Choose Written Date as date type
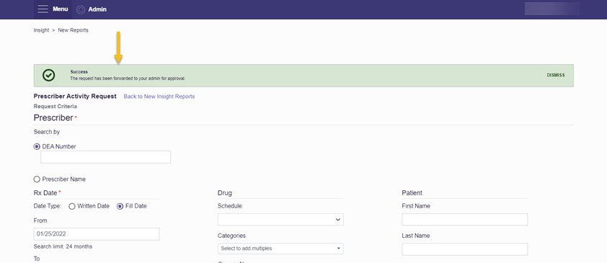The width and height of the screenshot is (607, 263). click(71, 207)
